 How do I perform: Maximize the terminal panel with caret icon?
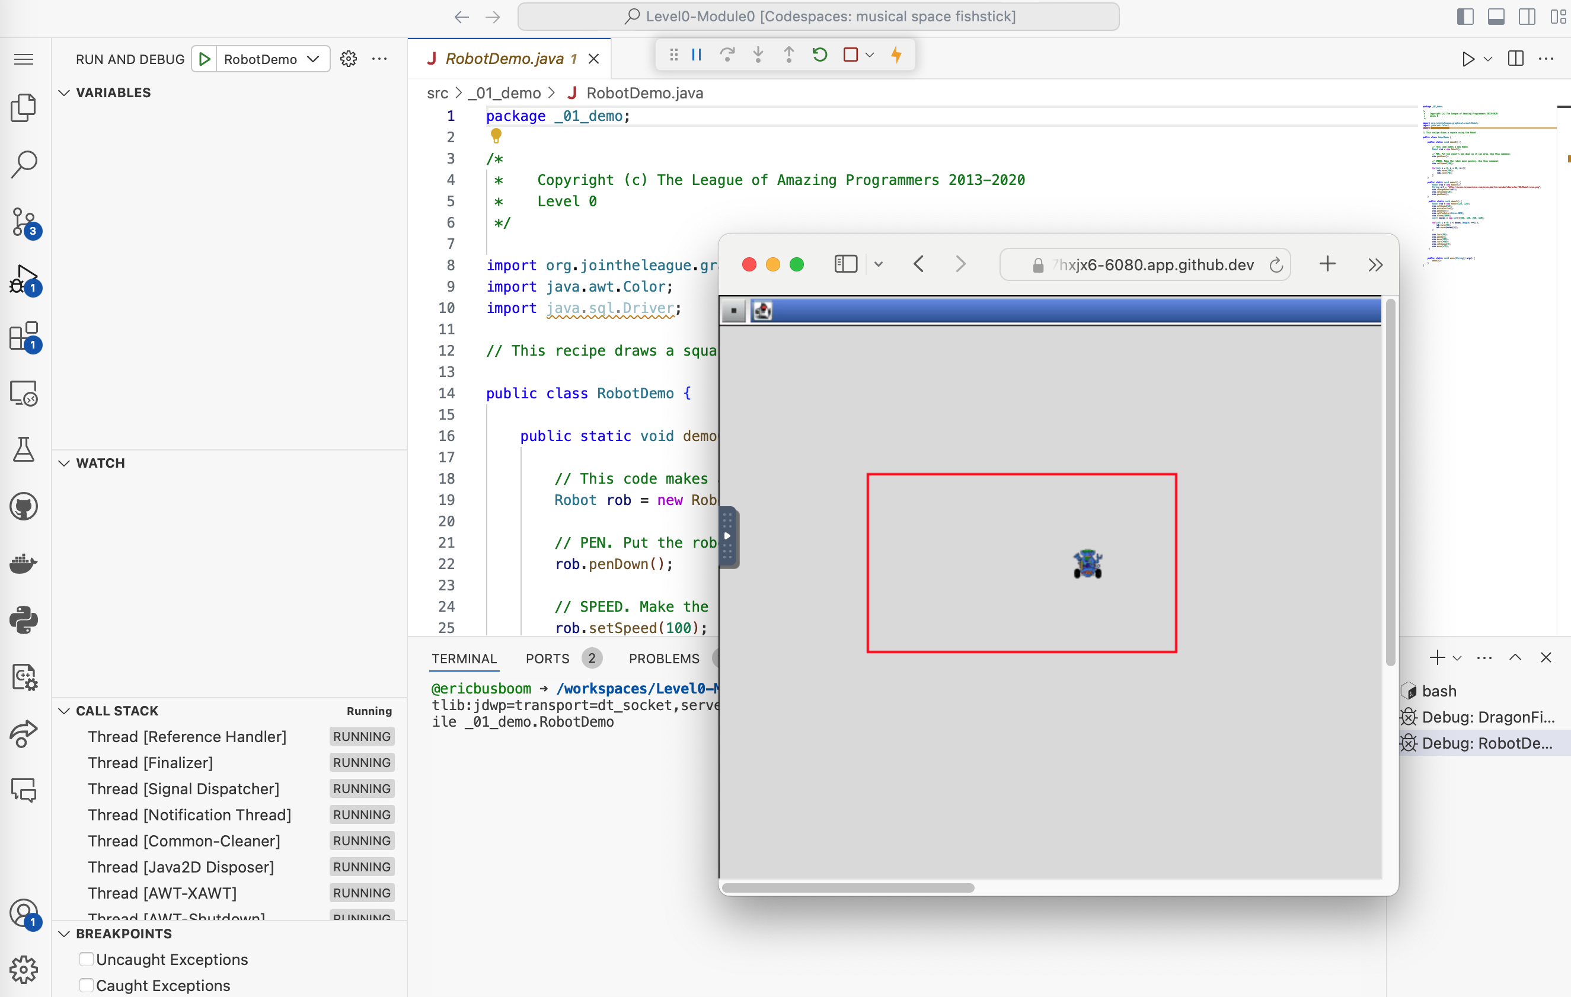[x=1515, y=658]
